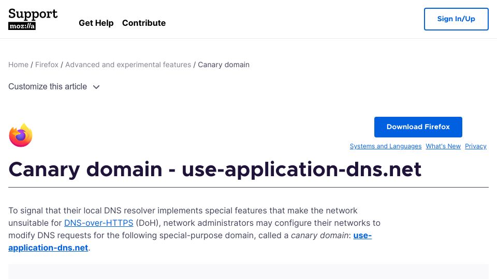Image resolution: width=497 pixels, height=279 pixels.
Task: Open the Firefox breadcrumb link
Action: [47, 65]
